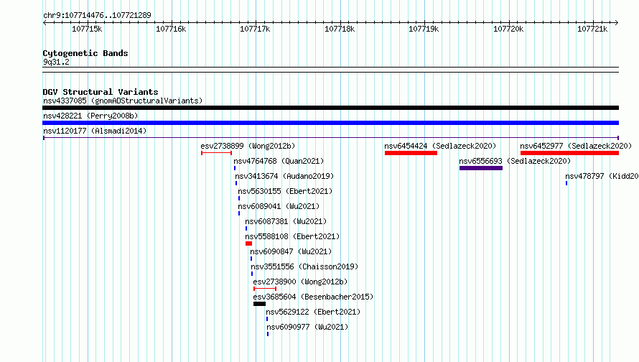Screen dimensions: 639x362
Task: Open the esv3685604 (Besenbacher2015) label
Action: click(x=313, y=297)
